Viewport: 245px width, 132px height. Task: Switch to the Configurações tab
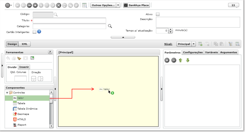[193, 52]
